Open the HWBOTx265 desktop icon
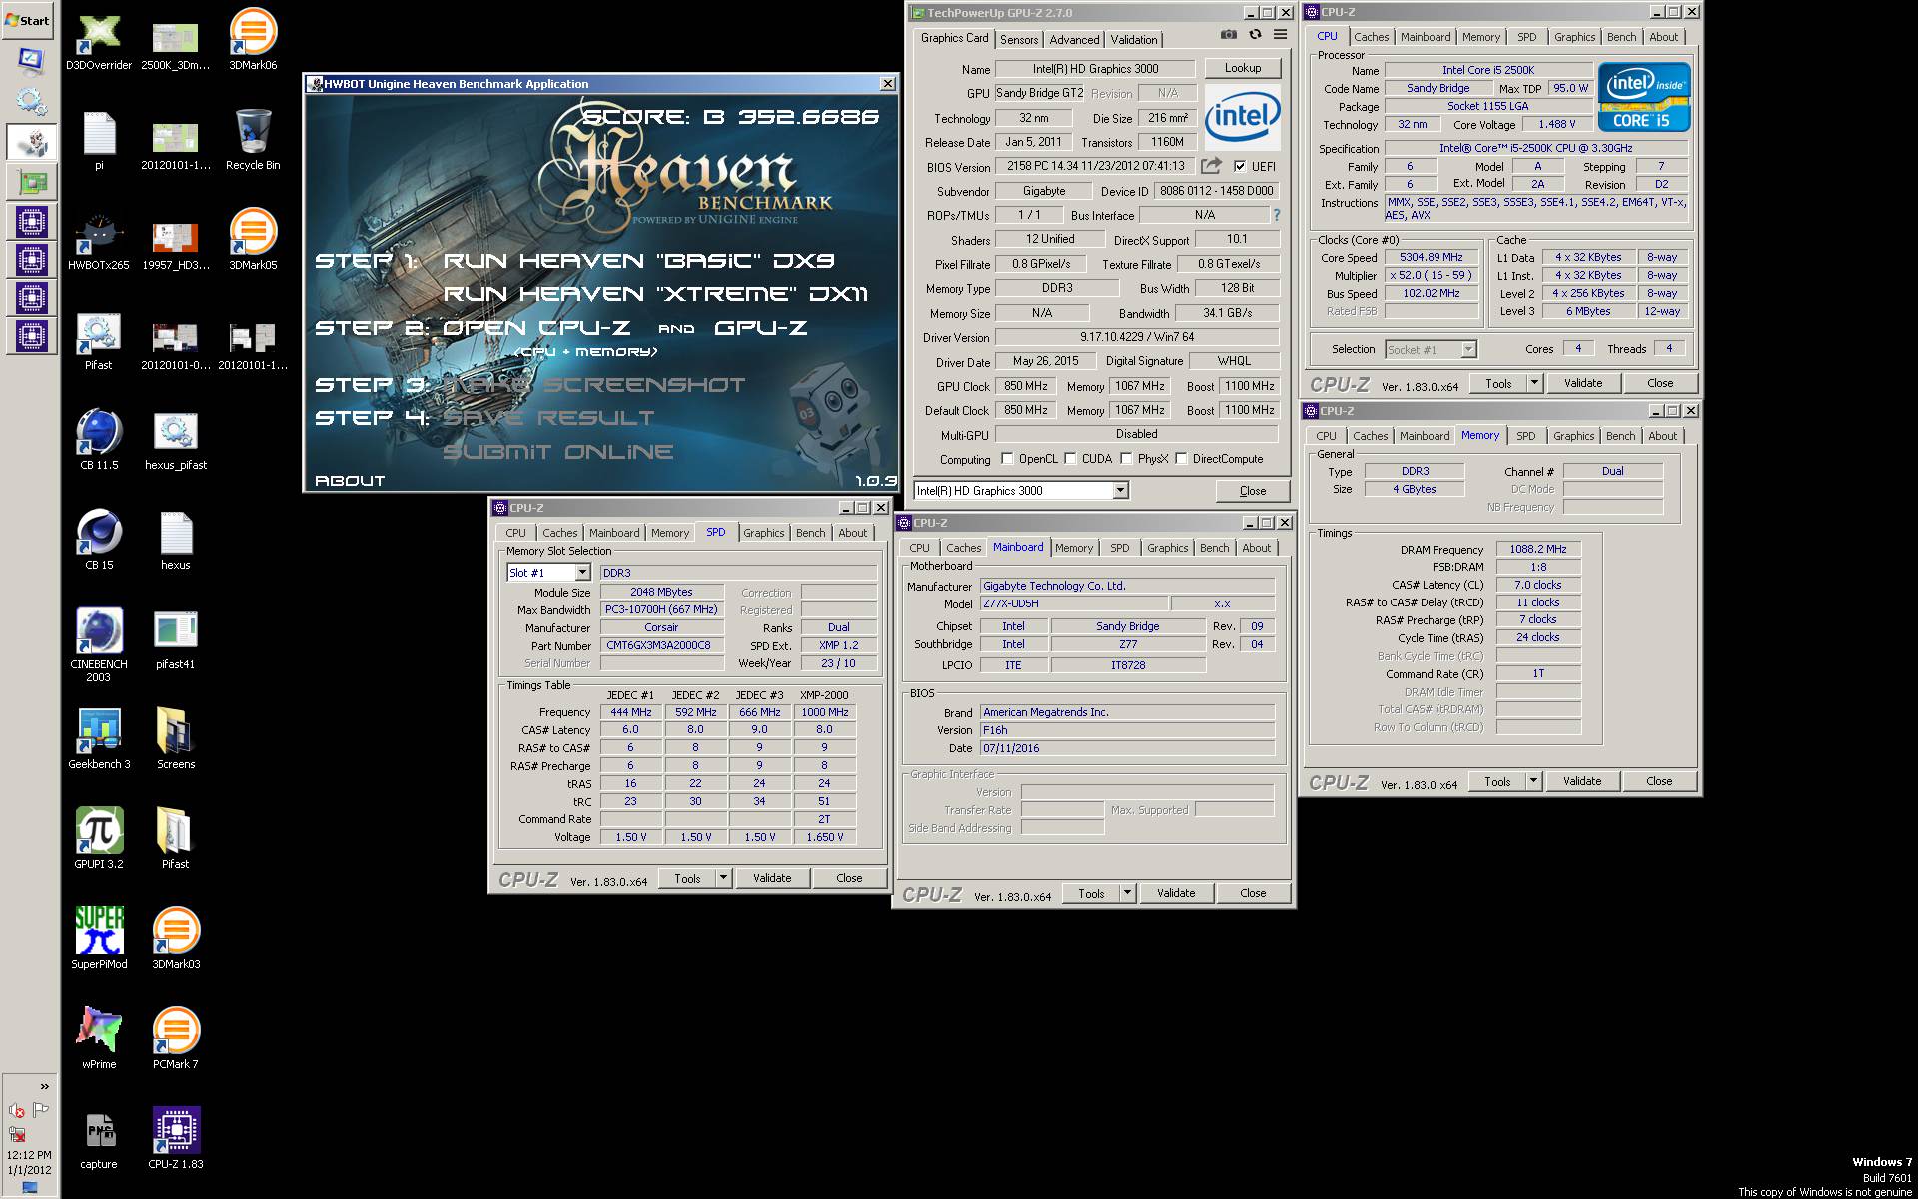This screenshot has height=1199, width=1918. point(99,240)
